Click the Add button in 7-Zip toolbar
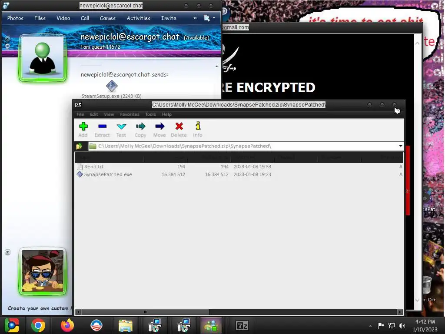 click(x=83, y=130)
